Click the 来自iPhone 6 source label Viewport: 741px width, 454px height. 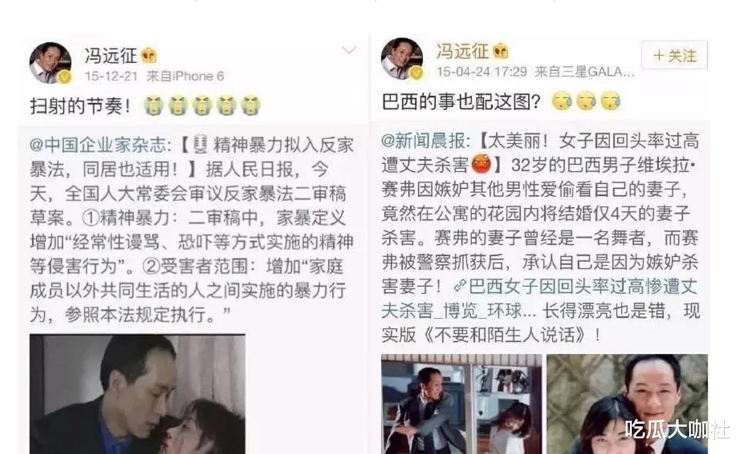[185, 77]
